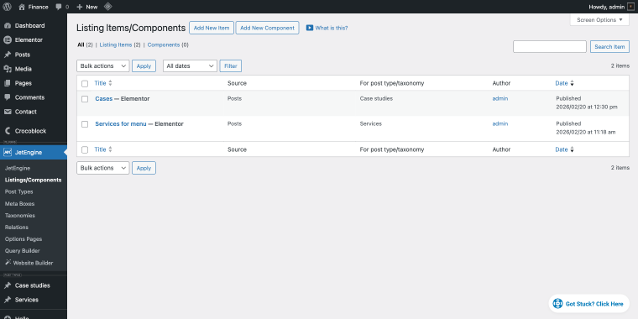This screenshot has height=319, width=638.
Task: Click the Elementor sidebar icon
Action: tap(7, 40)
